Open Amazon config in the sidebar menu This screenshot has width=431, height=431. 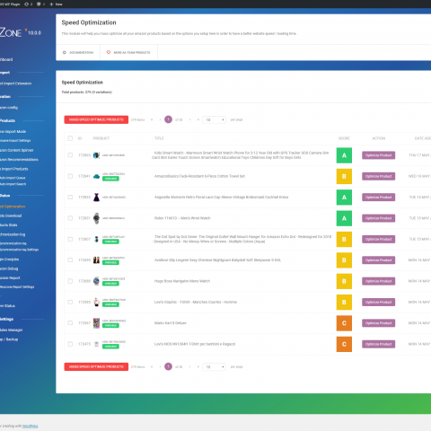[x=9, y=108]
